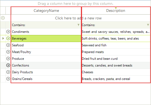The image size is (151, 105).
Task: Expand the Beverages row
Action: [x=8, y=38]
